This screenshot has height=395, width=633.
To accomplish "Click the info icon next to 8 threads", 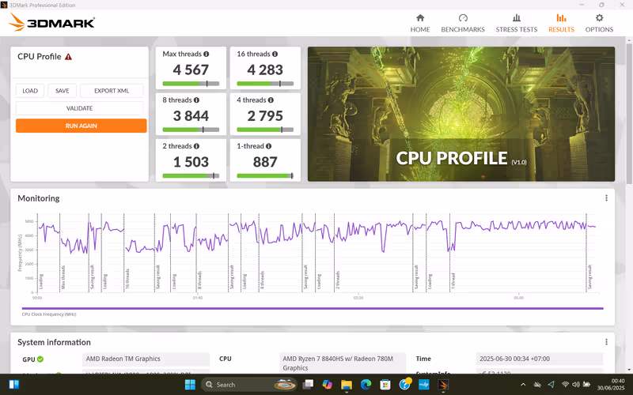I will pyautogui.click(x=196, y=100).
